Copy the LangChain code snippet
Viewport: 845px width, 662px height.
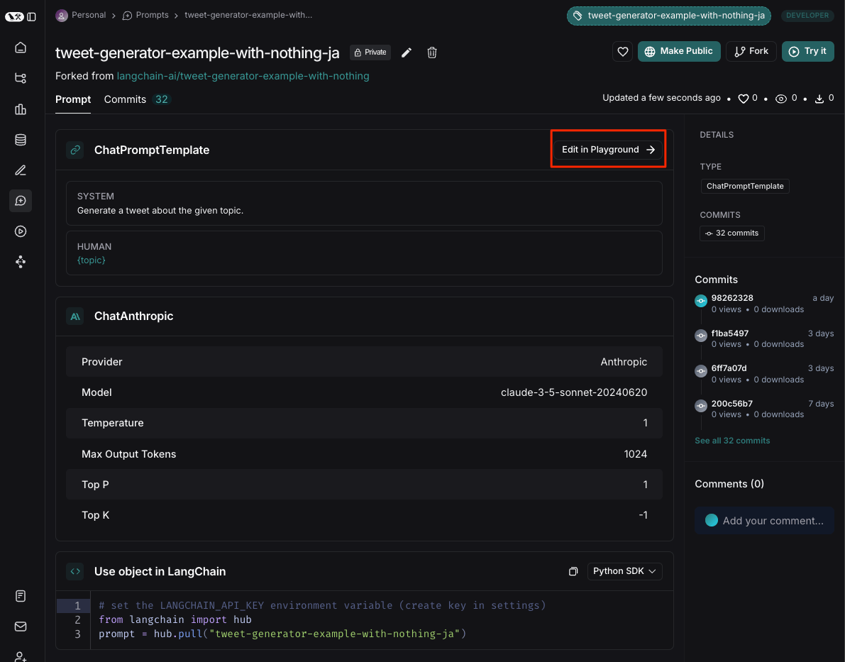pos(573,571)
